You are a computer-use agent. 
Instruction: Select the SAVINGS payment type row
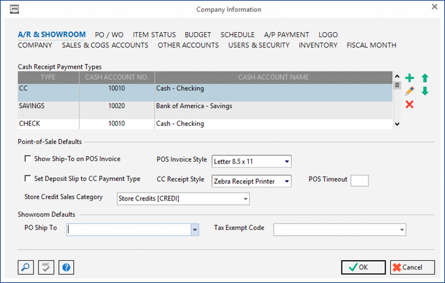205,110
